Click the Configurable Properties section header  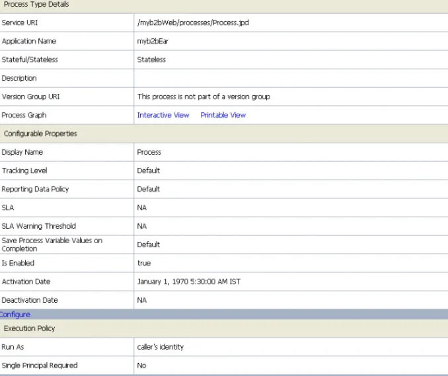pos(40,133)
